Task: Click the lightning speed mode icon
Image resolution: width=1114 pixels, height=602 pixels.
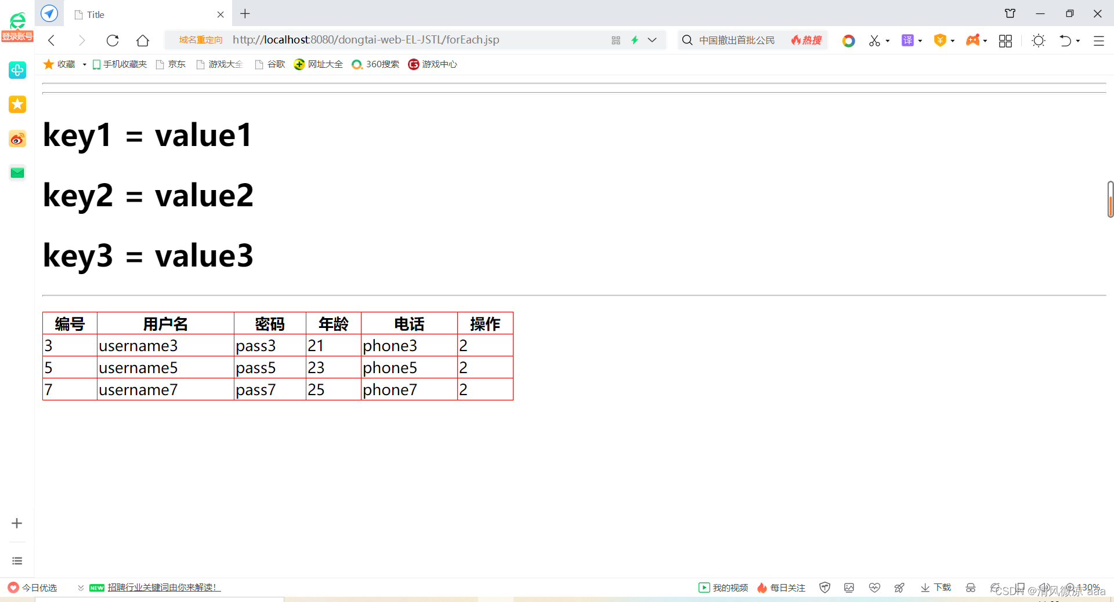Action: pyautogui.click(x=635, y=40)
